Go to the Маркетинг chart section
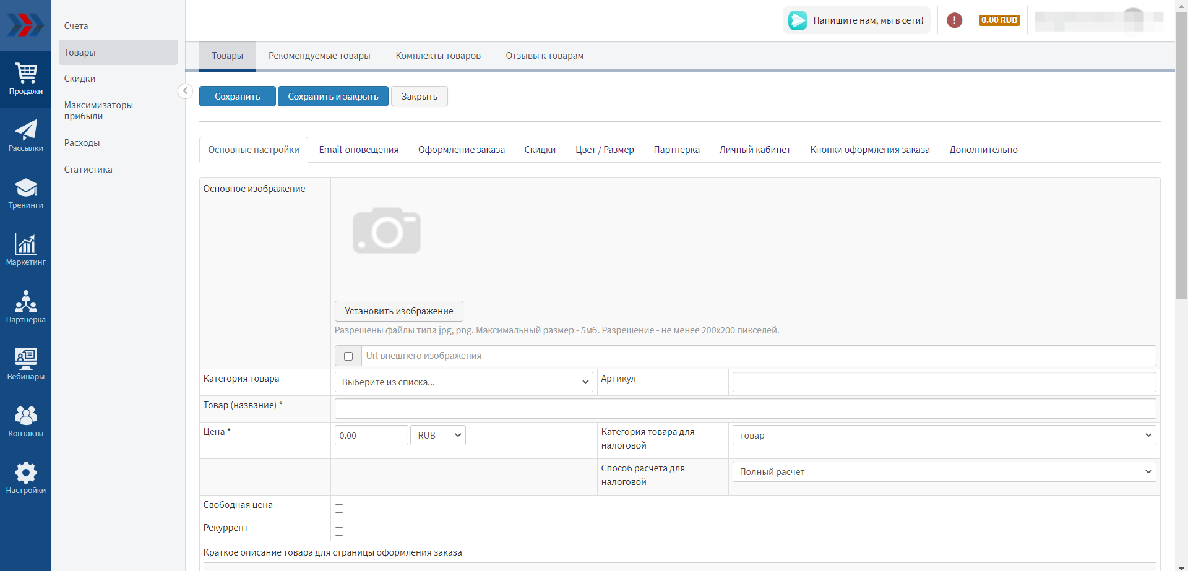This screenshot has width=1188, height=571. 25,250
